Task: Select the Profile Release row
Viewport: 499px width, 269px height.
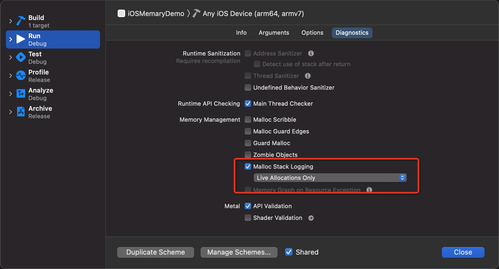Action: coord(53,76)
